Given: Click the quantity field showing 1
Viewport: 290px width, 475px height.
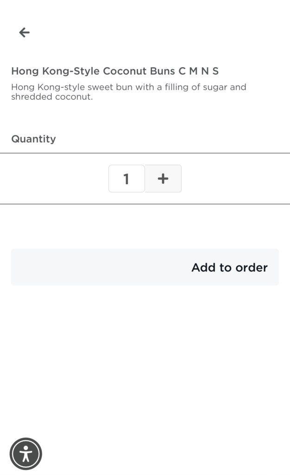Looking at the screenshot, I should (126, 179).
